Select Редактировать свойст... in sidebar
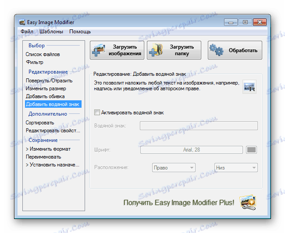285x233 pixels. coord(53,131)
